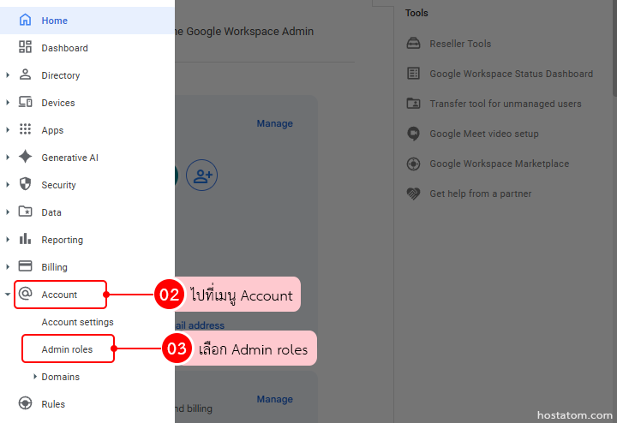
Task: Click the Reseller Tools icon
Action: click(x=413, y=43)
